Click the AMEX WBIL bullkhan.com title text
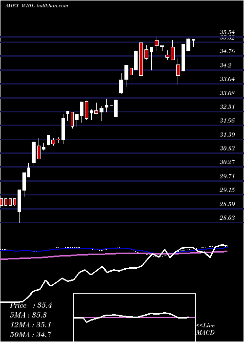This screenshot has width=244, height=342. [37, 5]
